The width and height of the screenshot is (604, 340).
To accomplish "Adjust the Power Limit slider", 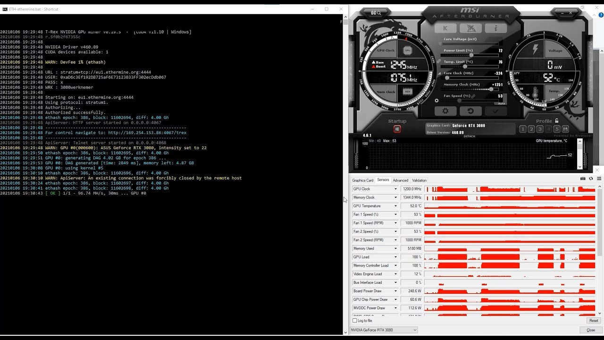I will [x=470, y=55].
